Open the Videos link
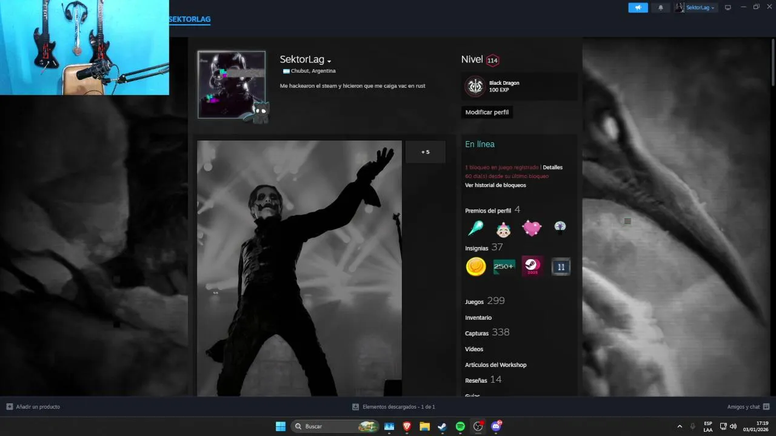The image size is (776, 436). coord(474,349)
